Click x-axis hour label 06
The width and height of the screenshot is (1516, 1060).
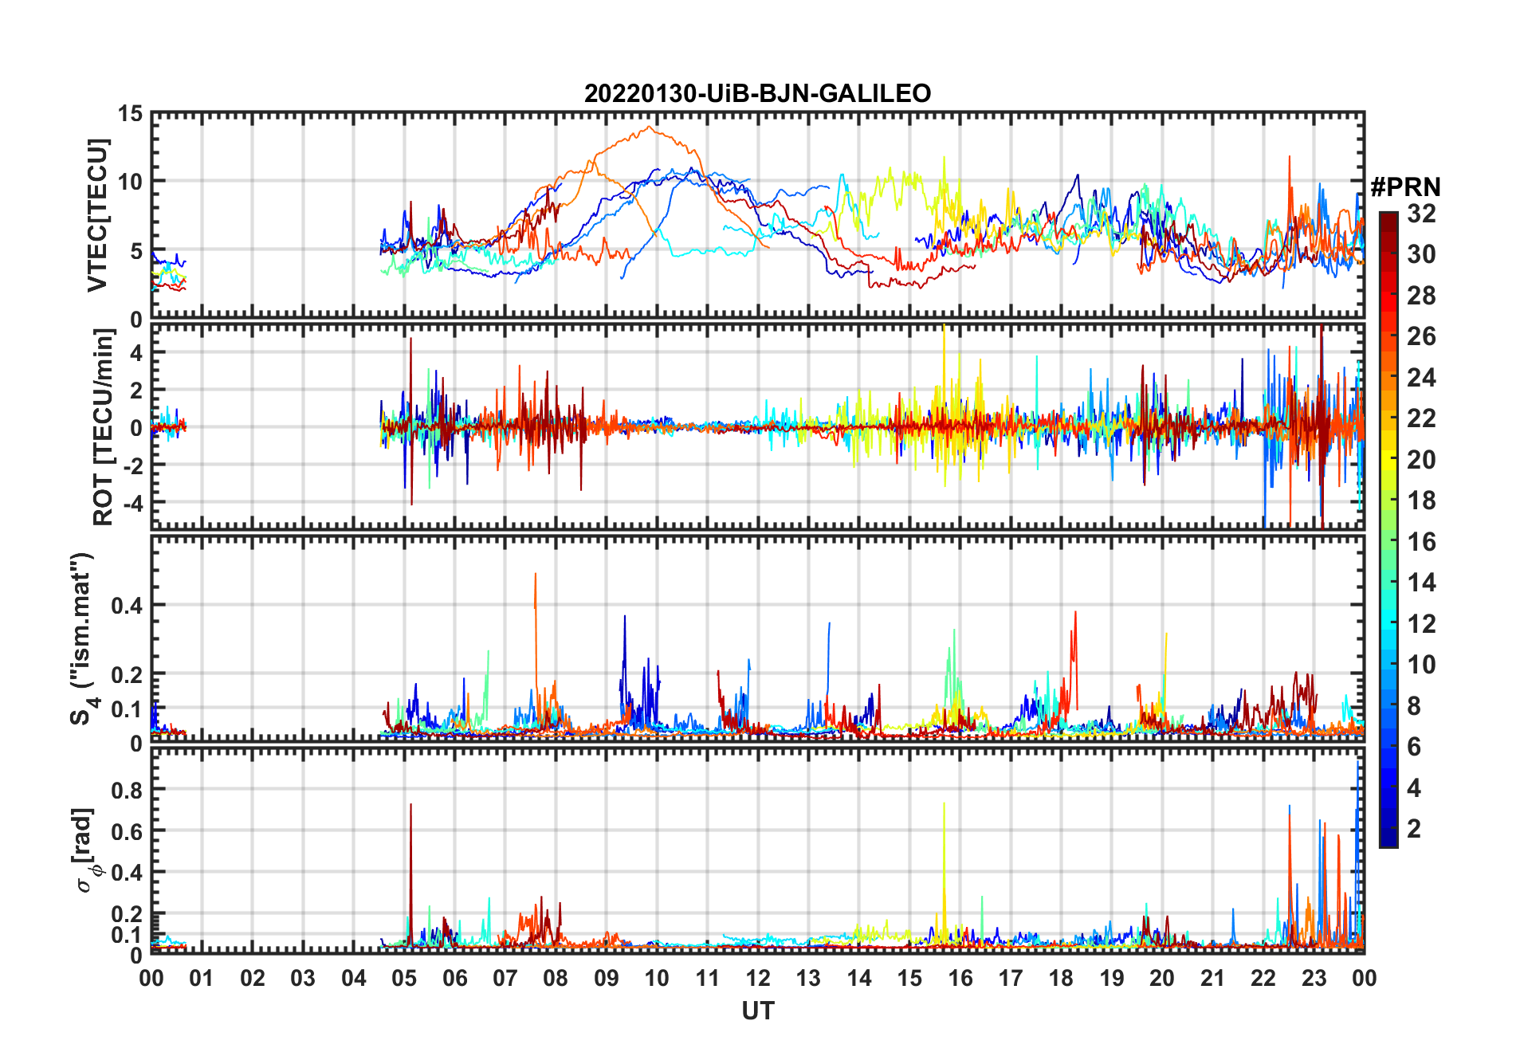454,978
